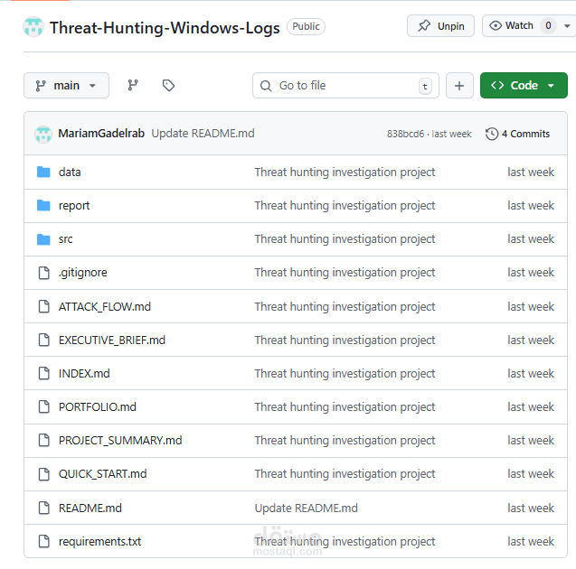Click the repository owner avatar beside the title

(33, 27)
